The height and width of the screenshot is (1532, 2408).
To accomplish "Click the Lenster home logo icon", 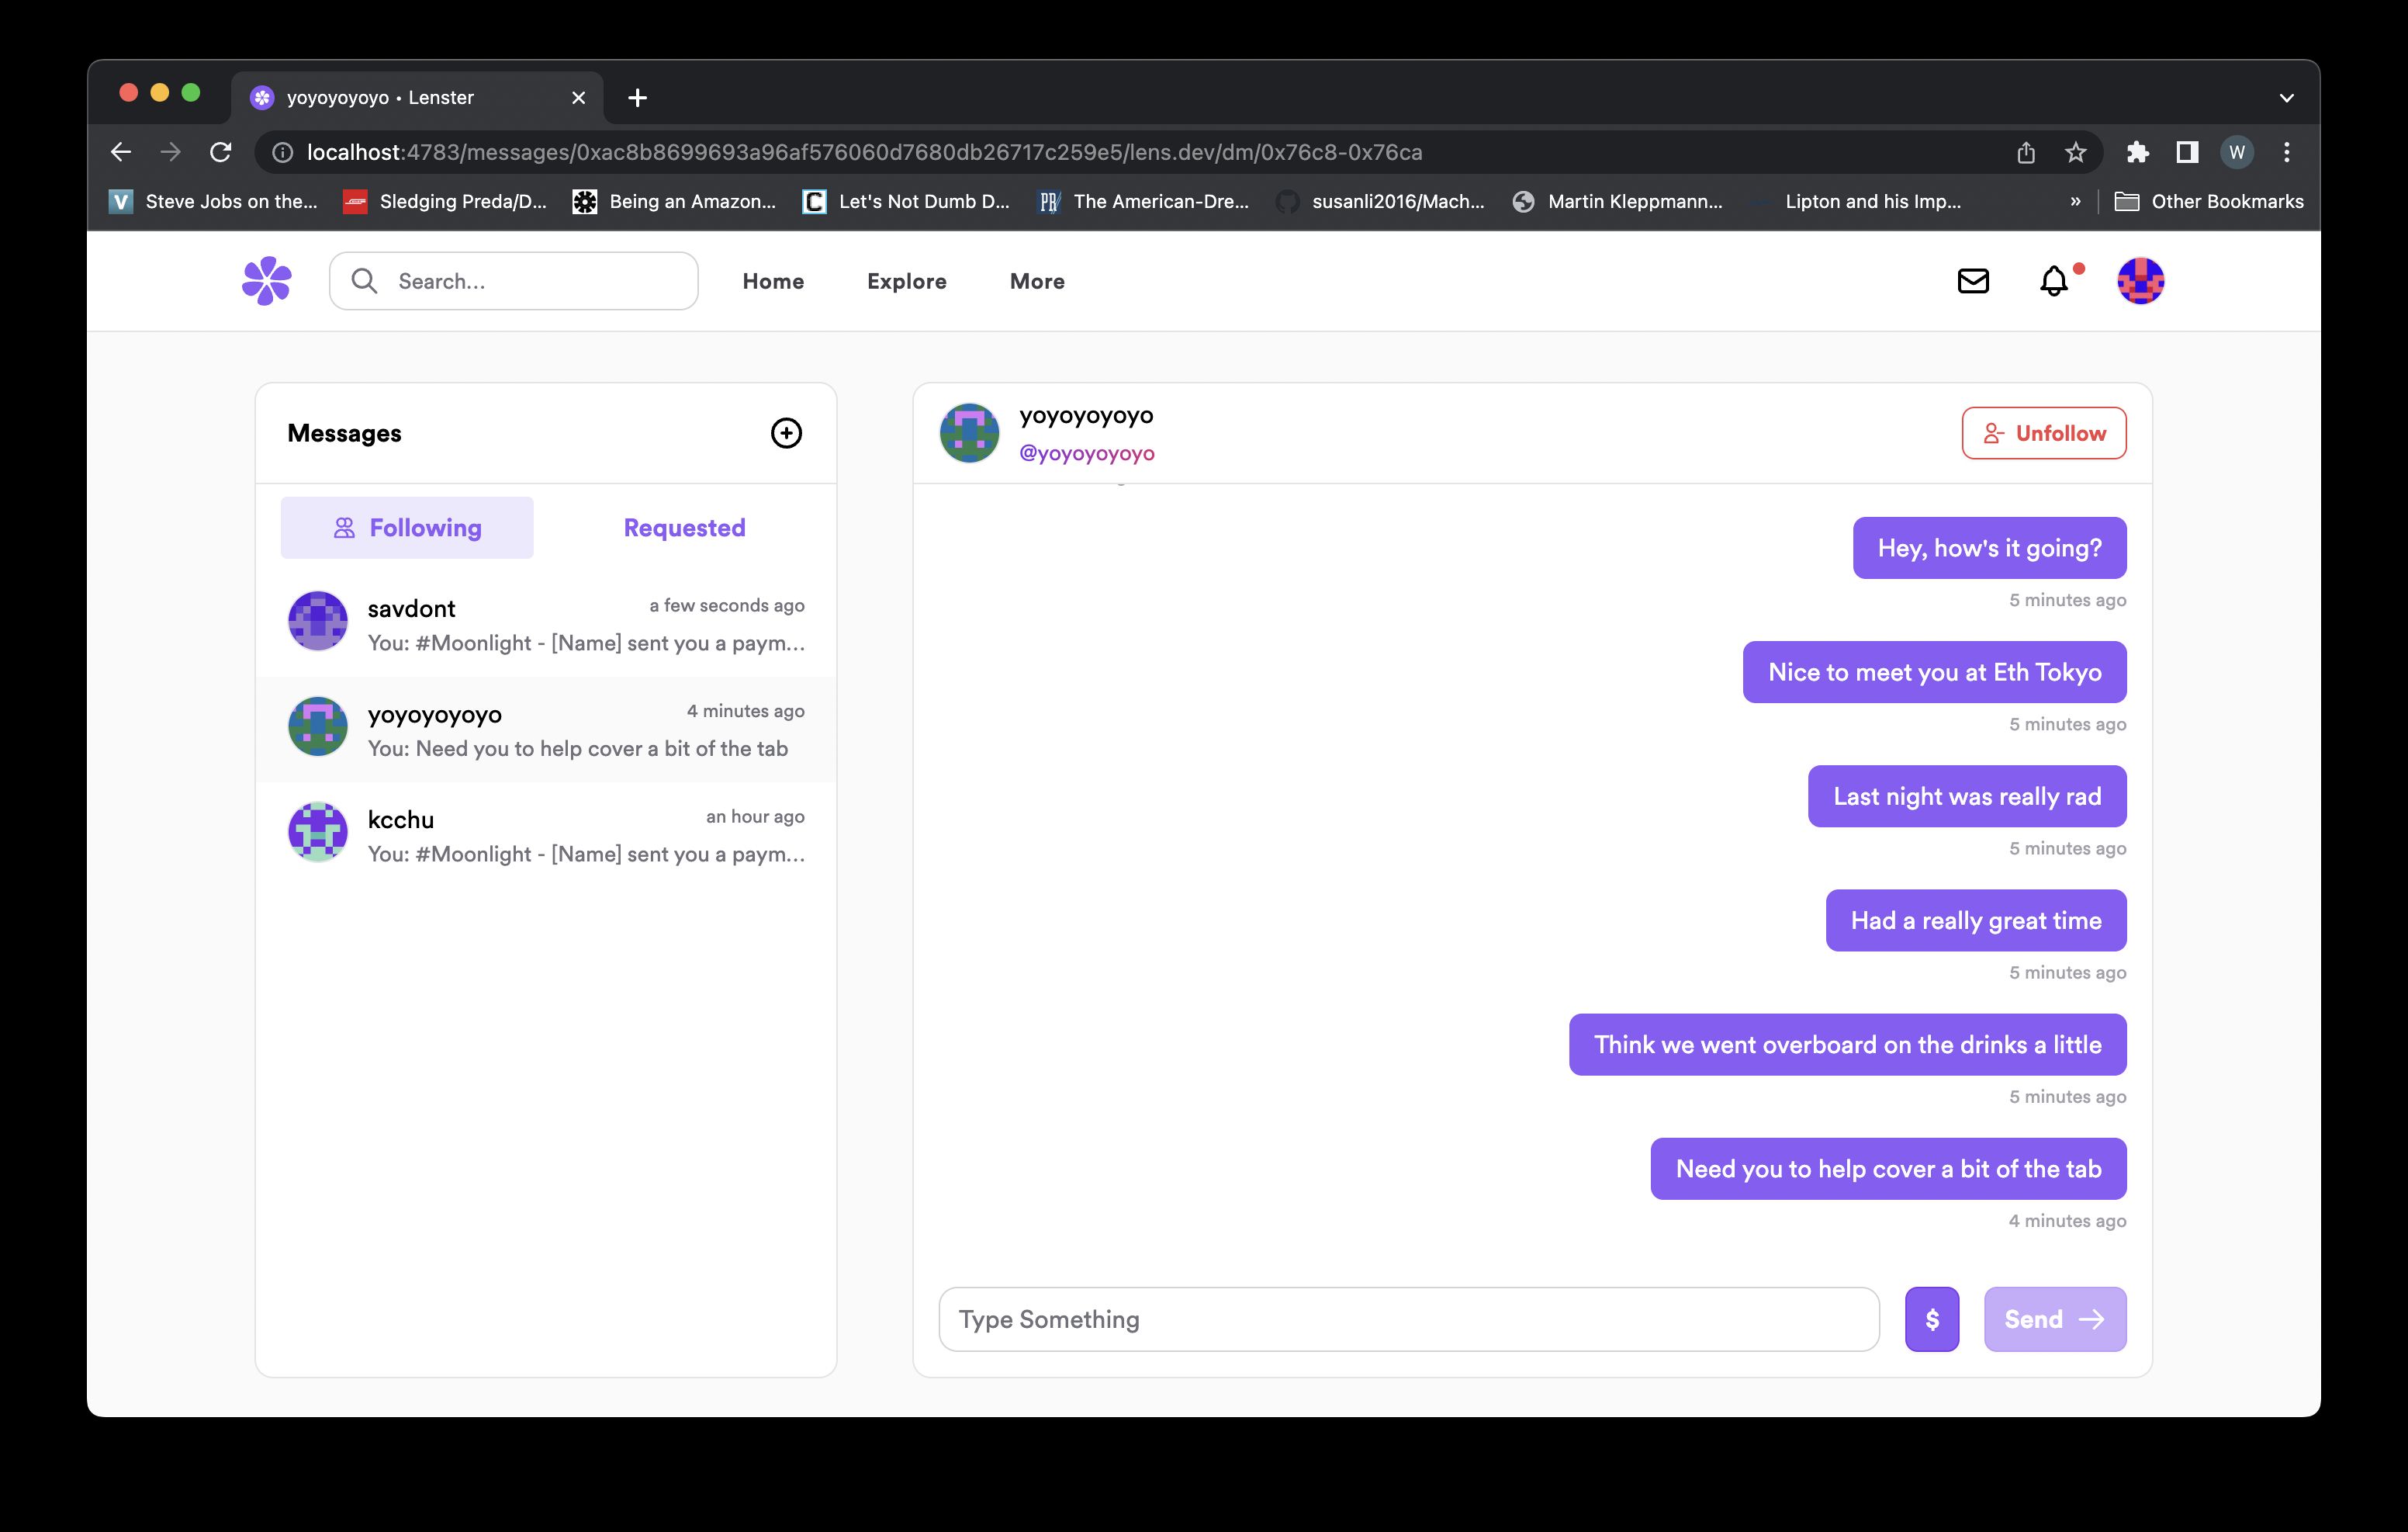I will tap(267, 281).
